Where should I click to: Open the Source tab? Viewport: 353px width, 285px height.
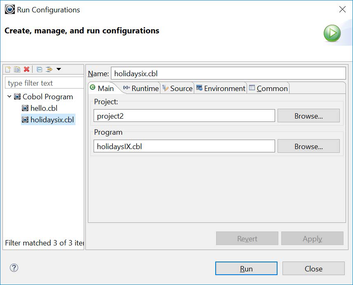(177, 89)
